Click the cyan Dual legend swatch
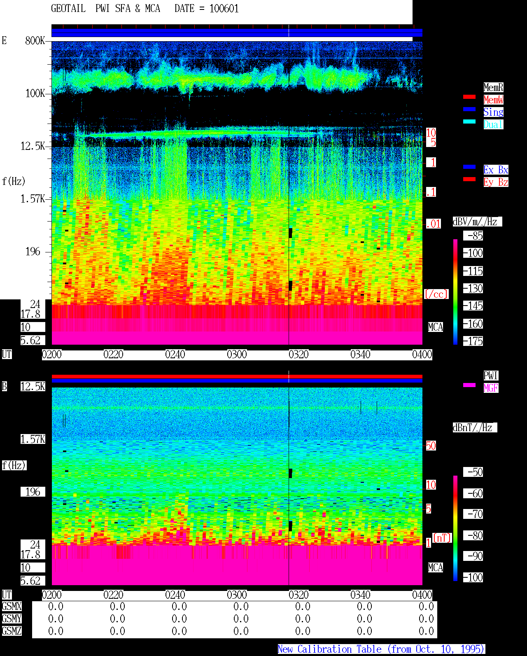527x656 pixels. pyautogui.click(x=469, y=121)
